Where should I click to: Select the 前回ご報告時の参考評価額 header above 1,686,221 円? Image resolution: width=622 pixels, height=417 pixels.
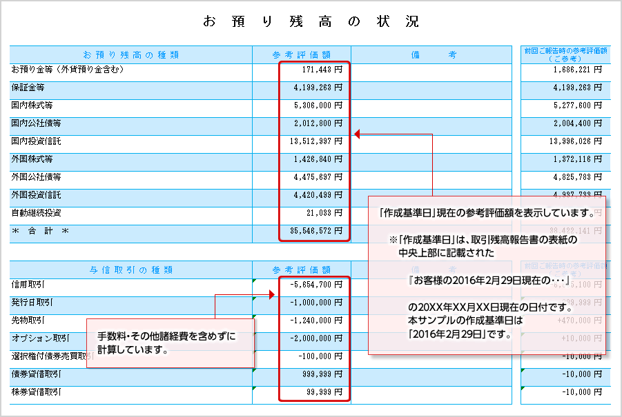(565, 54)
